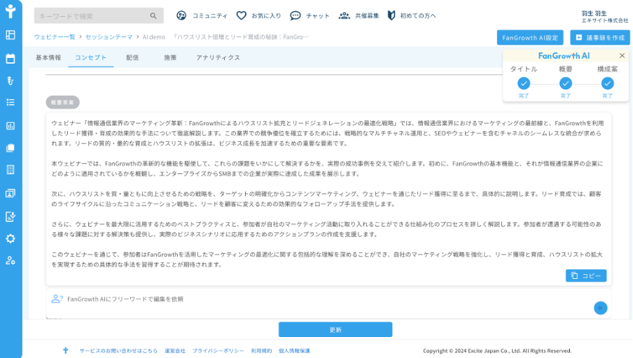
Task: Click the チャット speech bubble icon
Action: (x=295, y=15)
